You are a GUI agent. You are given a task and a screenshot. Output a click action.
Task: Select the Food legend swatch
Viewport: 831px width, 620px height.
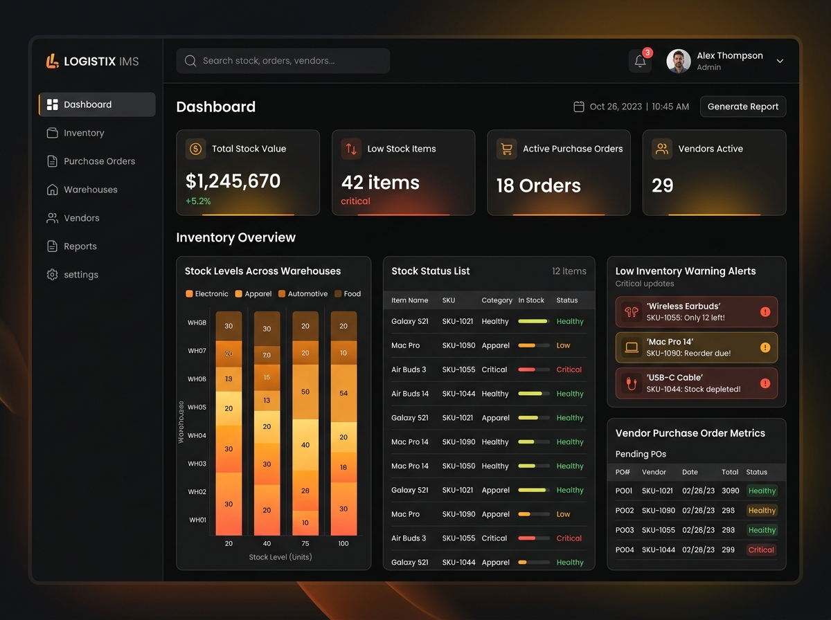coord(338,294)
